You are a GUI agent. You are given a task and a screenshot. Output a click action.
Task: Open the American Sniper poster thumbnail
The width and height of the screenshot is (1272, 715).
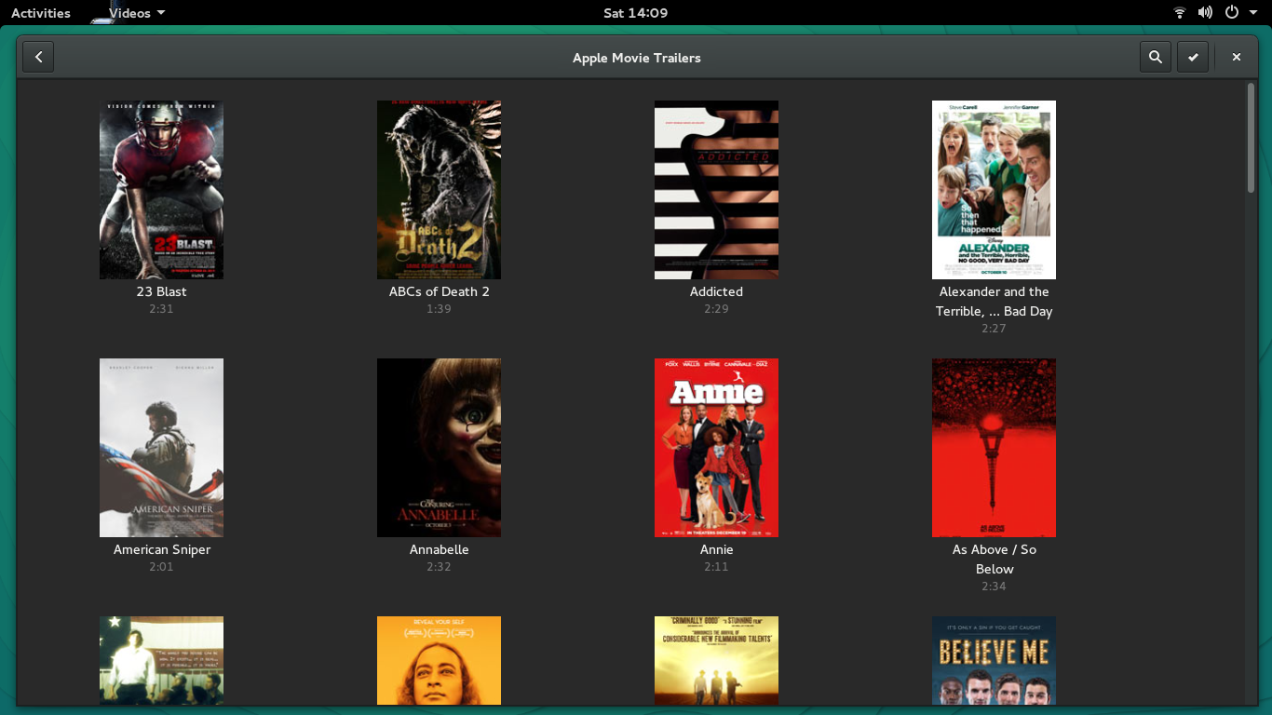161,448
